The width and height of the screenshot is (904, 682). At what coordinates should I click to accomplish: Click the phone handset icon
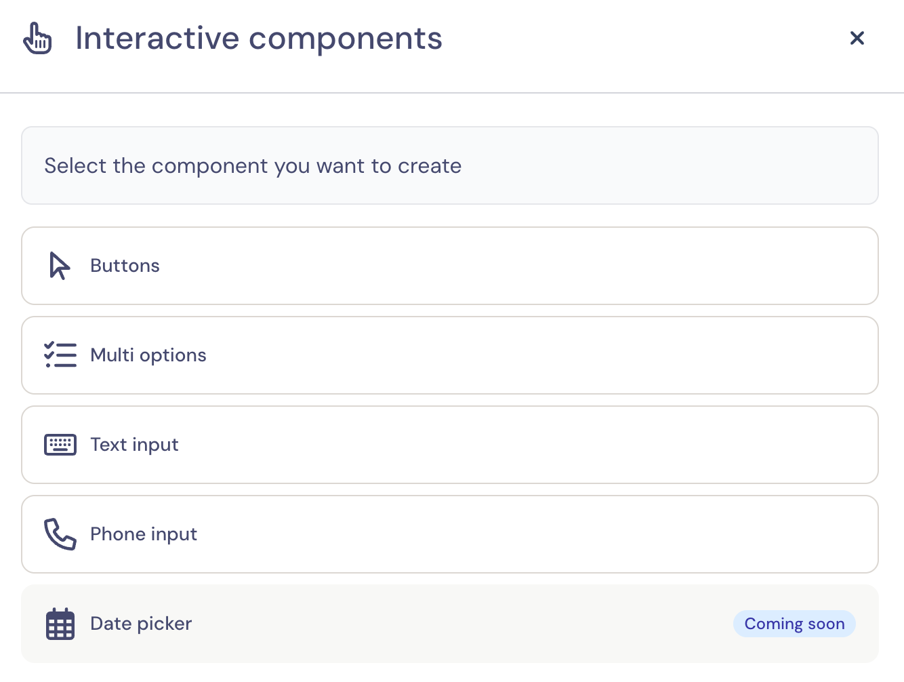[x=60, y=534]
